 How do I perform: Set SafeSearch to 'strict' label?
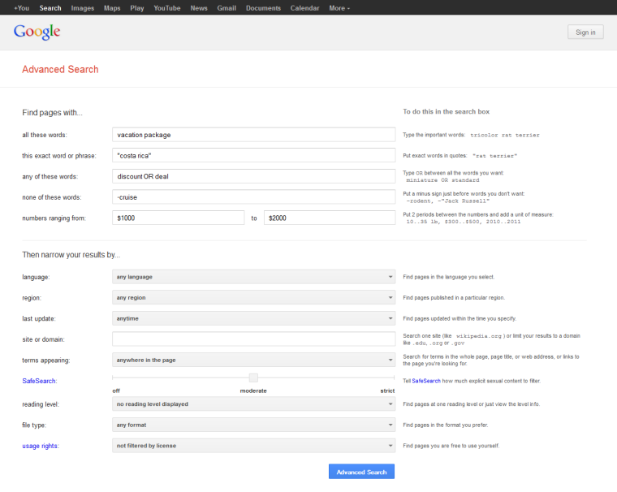(387, 391)
